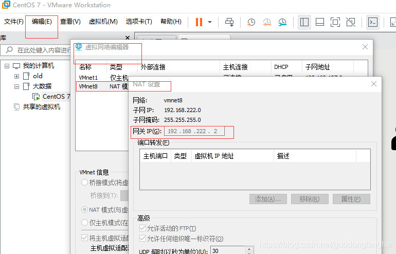Screen dimensions: 396x254
Task: Select 我的计算机 in the library tree
Action: click(x=39, y=66)
